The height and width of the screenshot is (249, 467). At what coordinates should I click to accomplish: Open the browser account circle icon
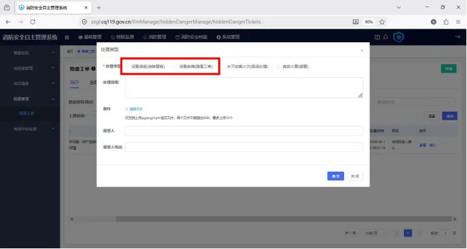pos(434,21)
